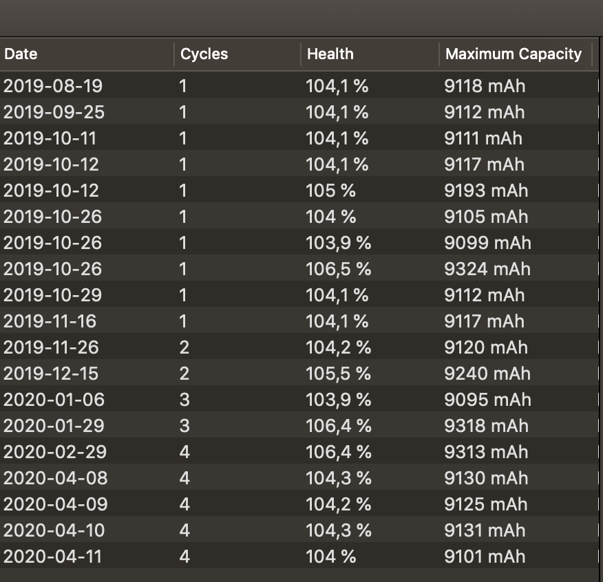Select the 2020-04-11 row
Viewport: 603px width, 582px height.
[299, 555]
